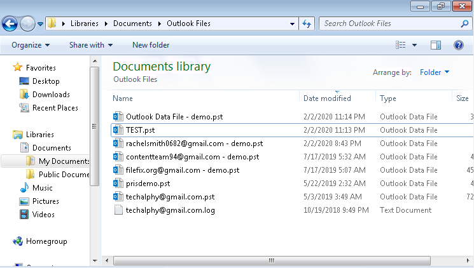Open the Music library

43,188
